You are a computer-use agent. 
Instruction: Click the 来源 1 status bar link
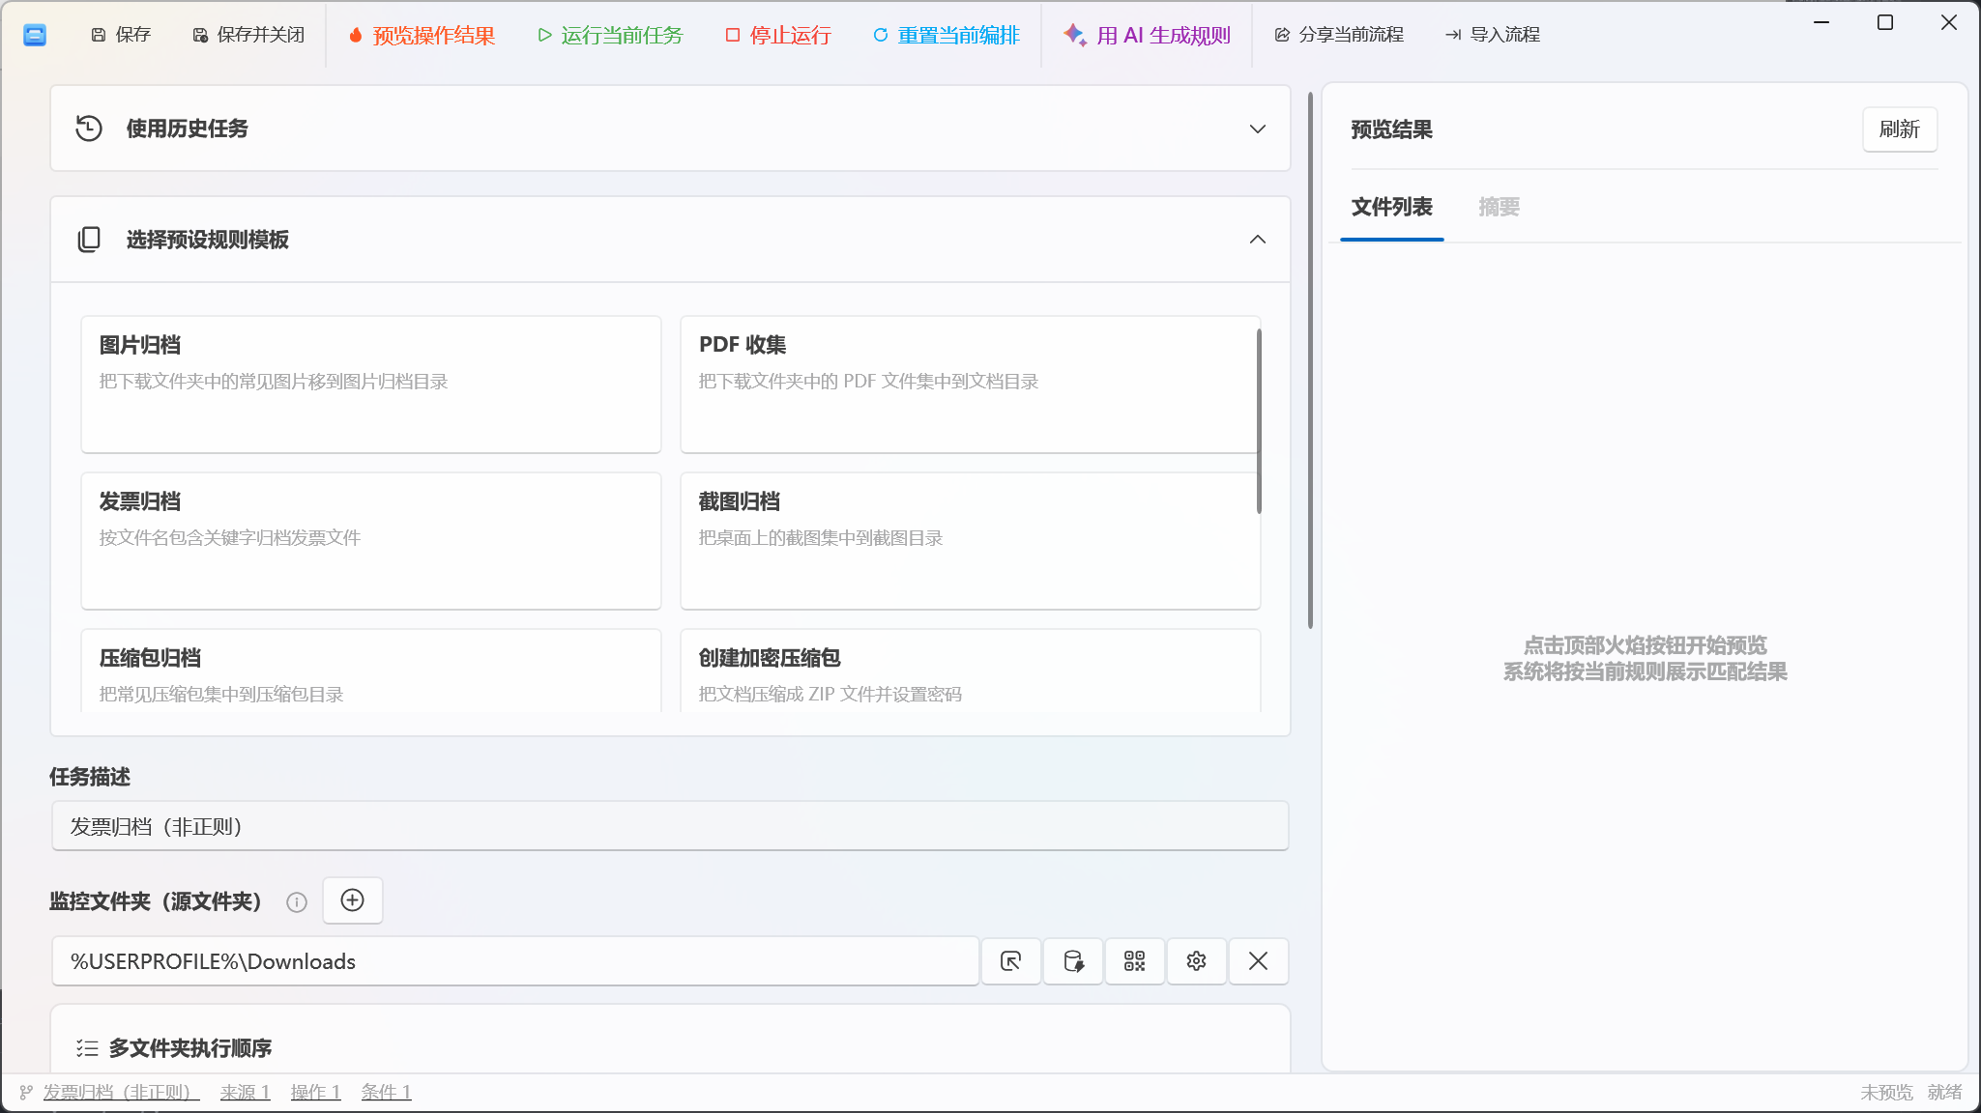point(245,1092)
